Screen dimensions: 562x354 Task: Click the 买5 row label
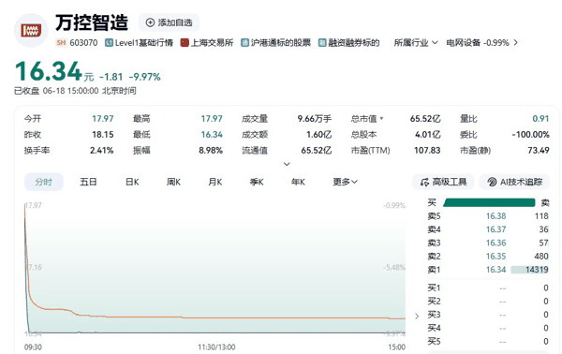click(x=434, y=342)
